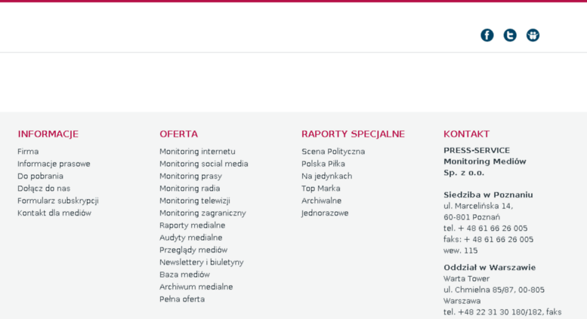Open Monitoring social media link
Image resolution: width=587 pixels, height=319 pixels.
click(204, 164)
